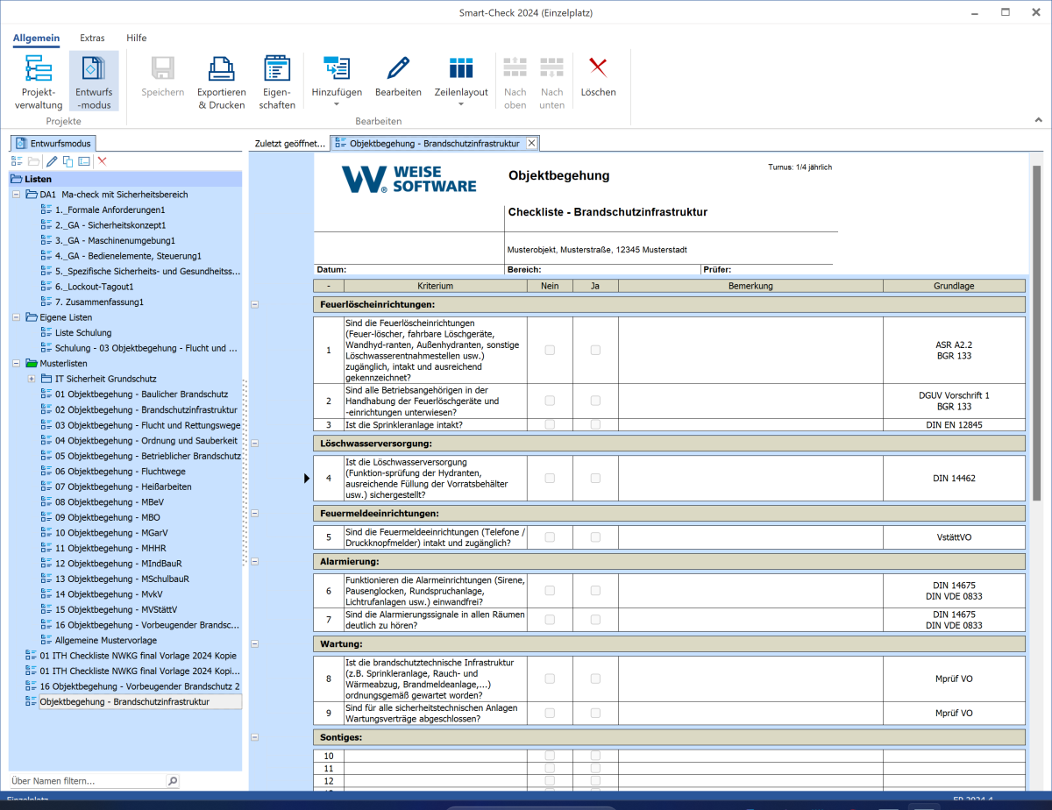Click the Hinzufügen ribbon icon

click(x=337, y=68)
